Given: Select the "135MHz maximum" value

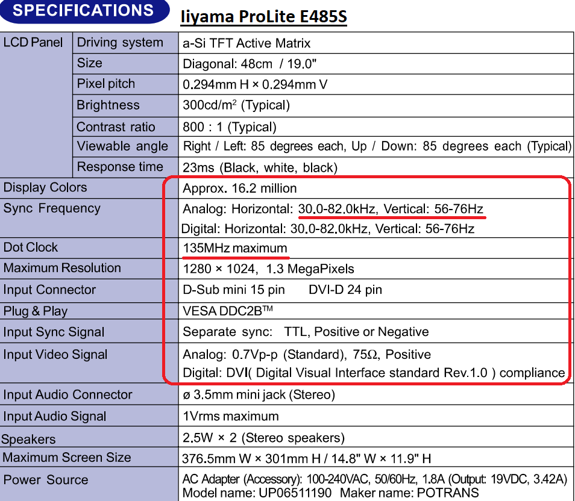Looking at the screenshot, I should 235,248.
